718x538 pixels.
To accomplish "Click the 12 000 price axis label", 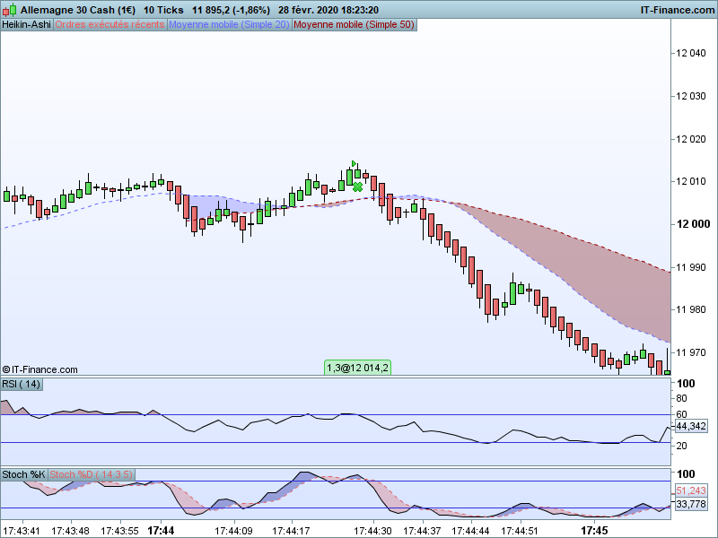I will coord(693,224).
